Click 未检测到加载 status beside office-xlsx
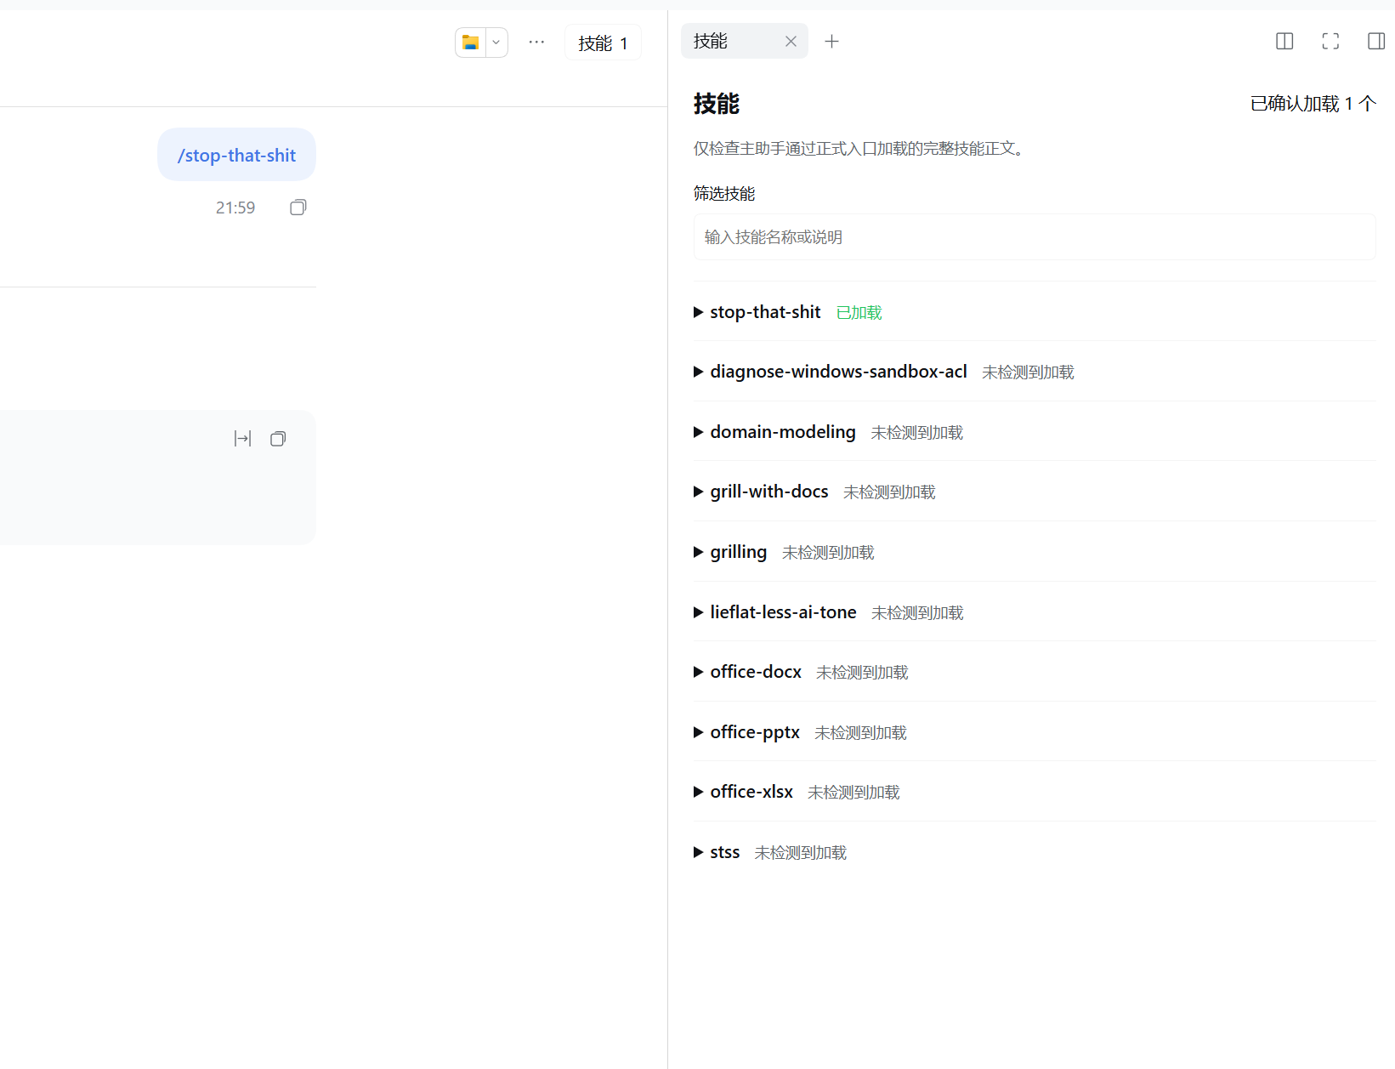 (853, 793)
